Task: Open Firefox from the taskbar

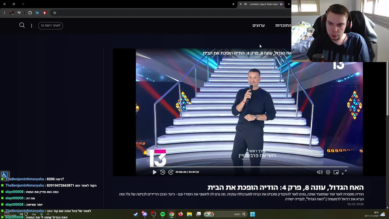Action: click(181, 214)
